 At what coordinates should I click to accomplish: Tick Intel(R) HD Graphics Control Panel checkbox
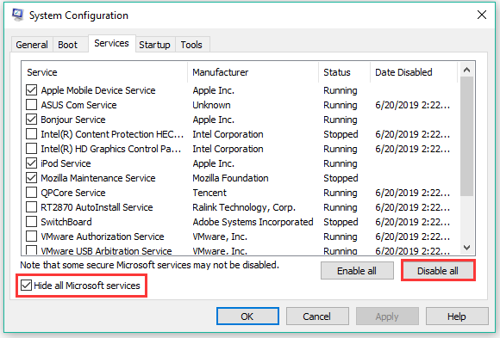31,149
